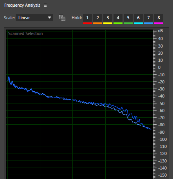Enable Hold 7 snapshot button
The width and height of the screenshot is (173, 179).
pos(148,18)
